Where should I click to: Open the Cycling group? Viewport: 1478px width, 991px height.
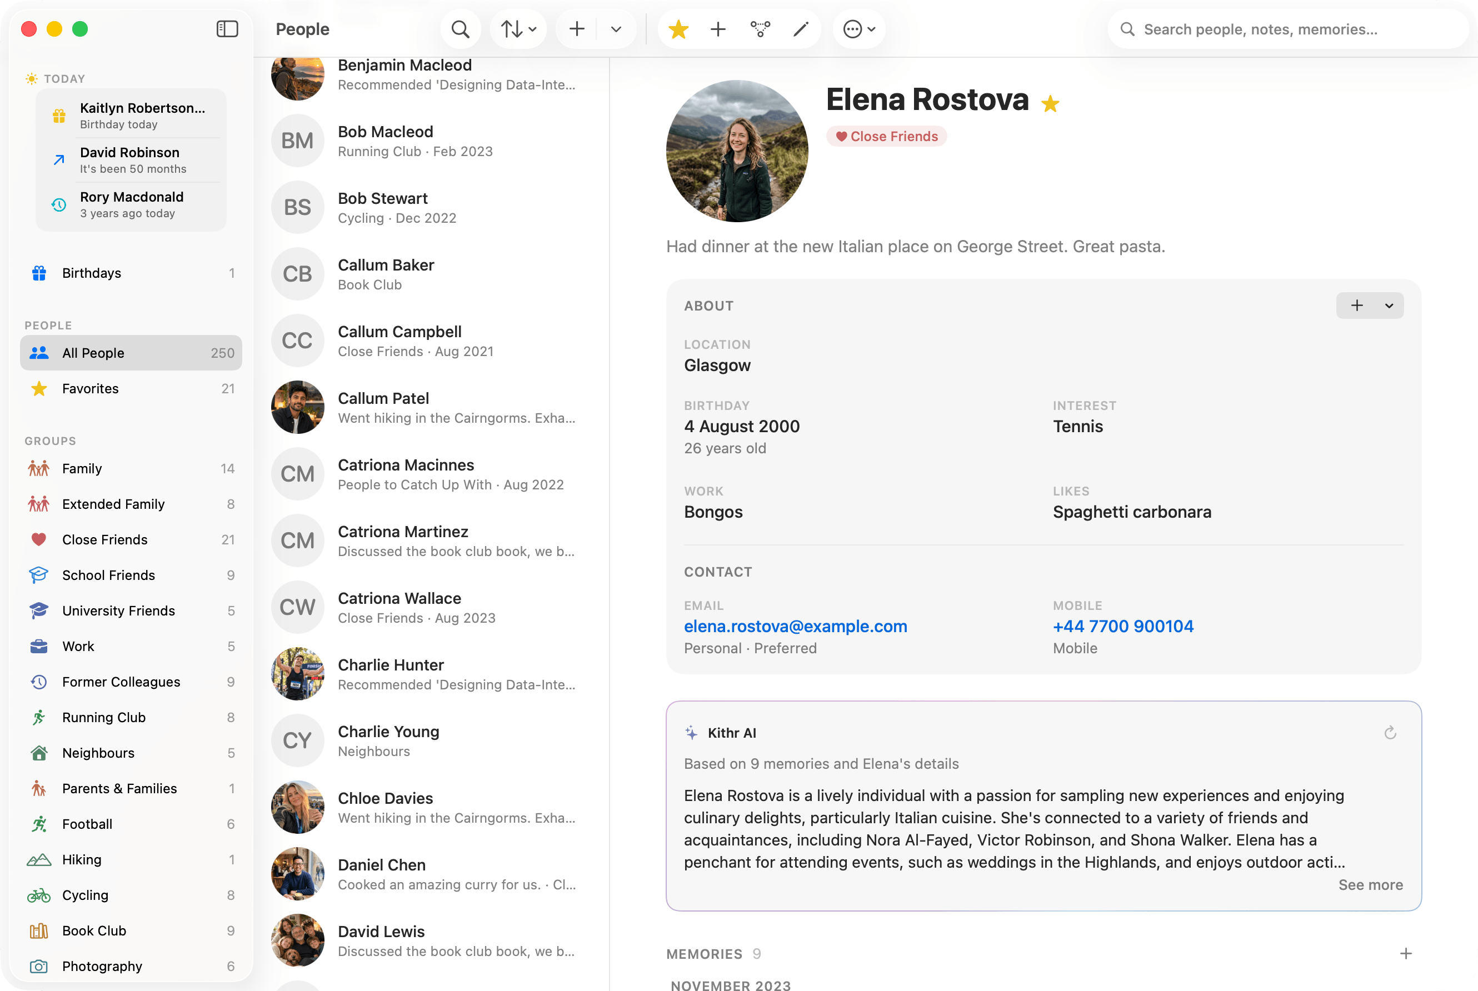(132, 895)
